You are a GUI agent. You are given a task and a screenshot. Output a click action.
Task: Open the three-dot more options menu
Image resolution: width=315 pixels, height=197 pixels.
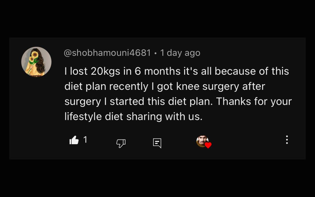click(x=287, y=140)
